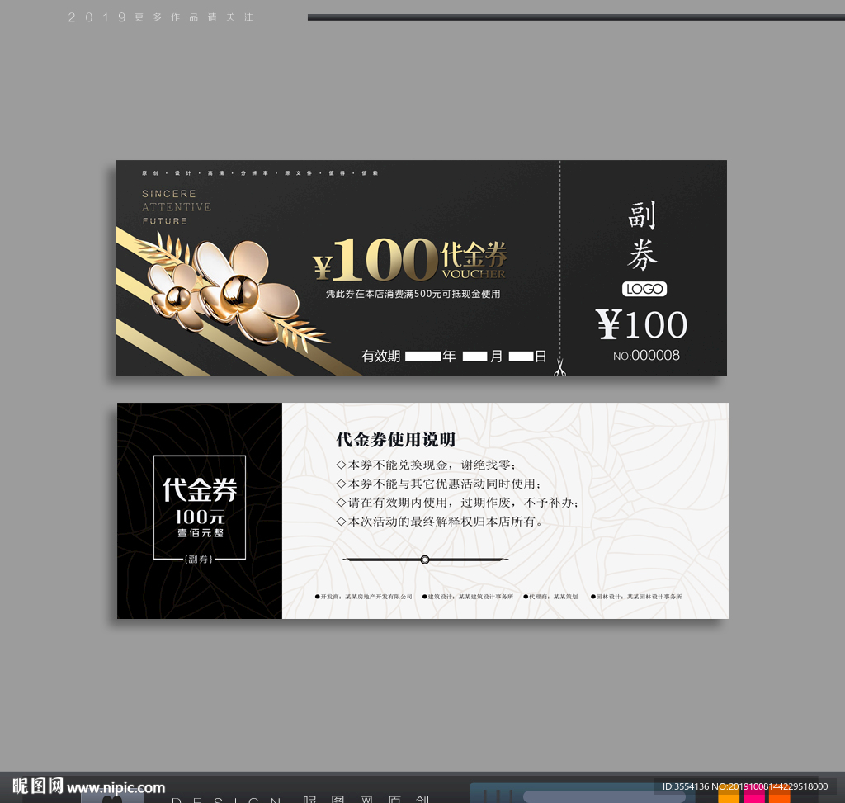Click the gold VOUCHER word
Image resolution: width=845 pixels, height=803 pixels.
pyautogui.click(x=474, y=274)
